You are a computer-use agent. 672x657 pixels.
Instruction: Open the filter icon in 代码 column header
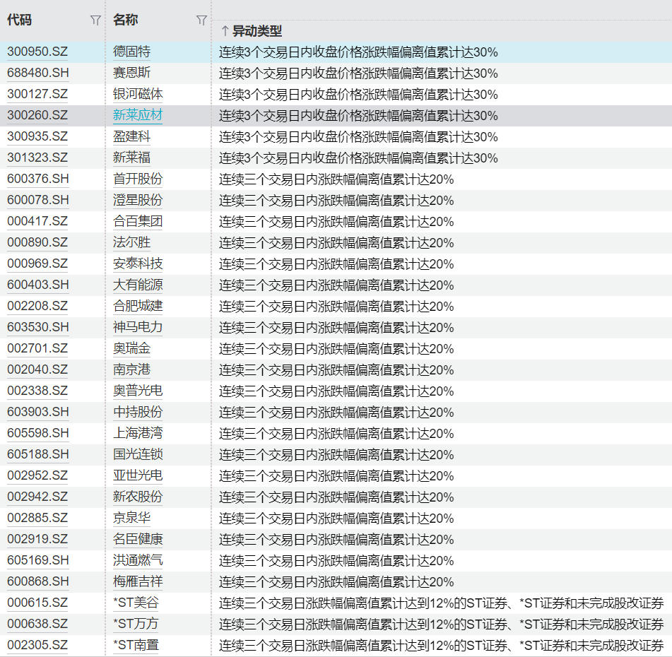point(95,20)
